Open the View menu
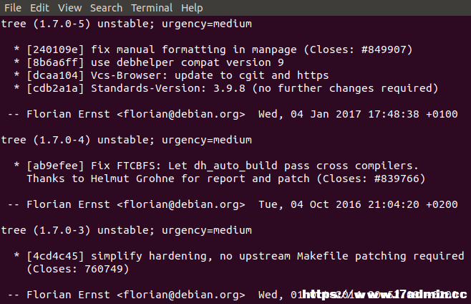 (69, 8)
